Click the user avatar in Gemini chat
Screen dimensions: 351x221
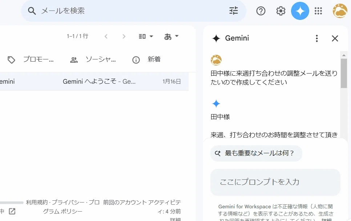[x=216, y=60]
